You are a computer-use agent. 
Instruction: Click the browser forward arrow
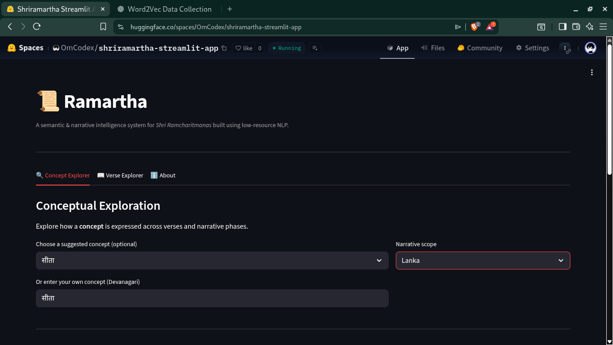[23, 27]
